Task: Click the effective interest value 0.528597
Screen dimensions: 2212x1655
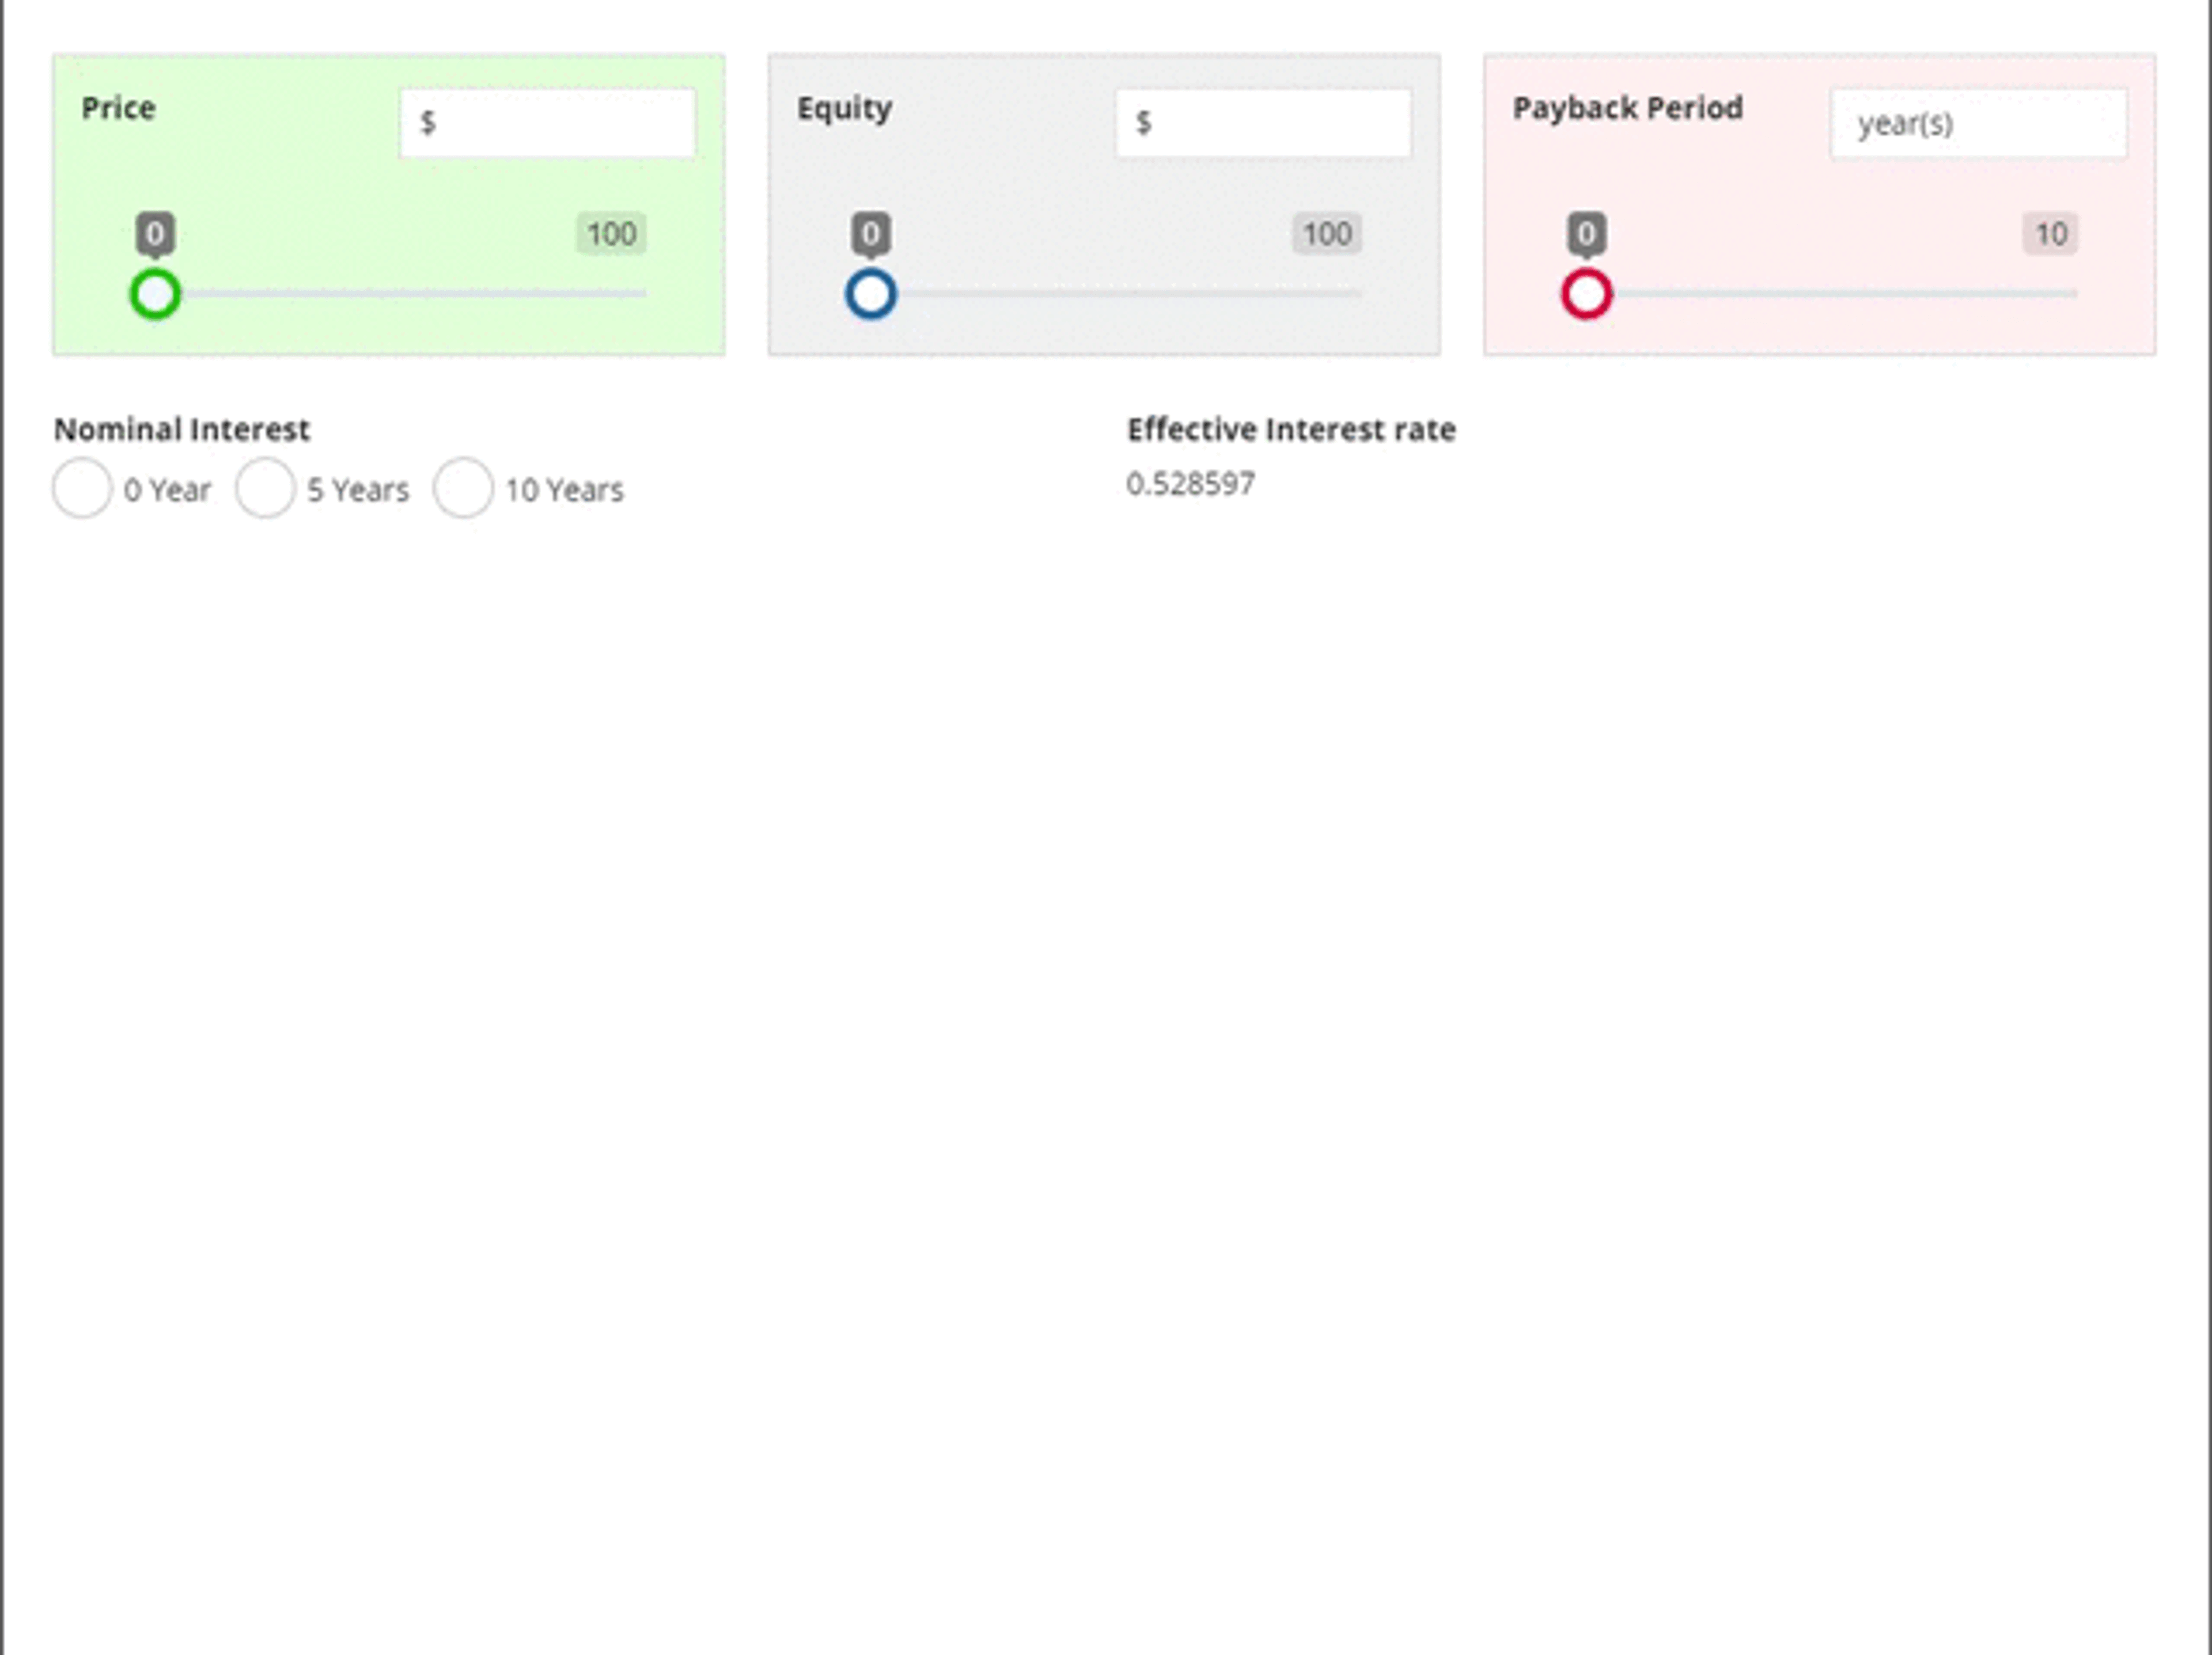Action: tap(1190, 484)
